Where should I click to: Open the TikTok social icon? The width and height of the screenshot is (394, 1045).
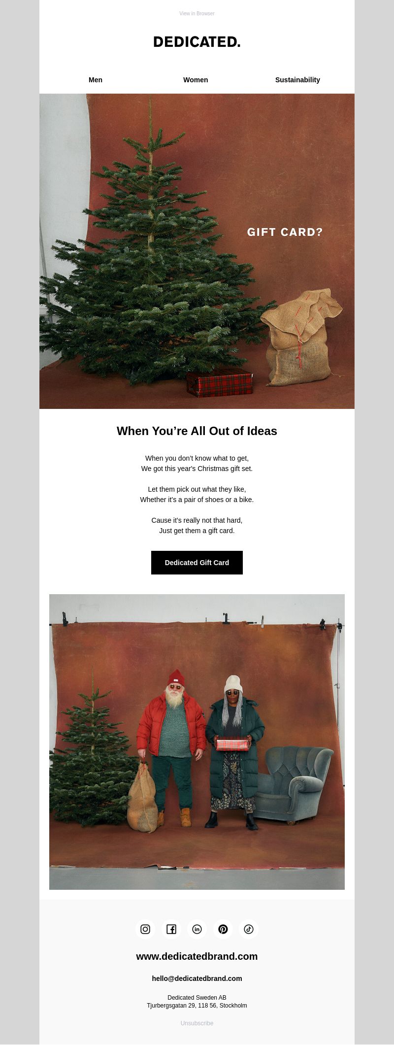(249, 929)
